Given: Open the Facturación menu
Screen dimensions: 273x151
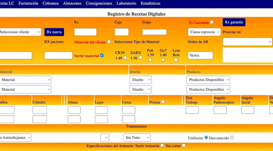Looking at the screenshot, I should pos(28,3).
